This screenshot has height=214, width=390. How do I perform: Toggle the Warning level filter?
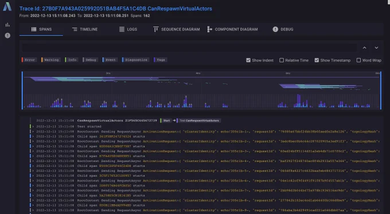[50, 60]
